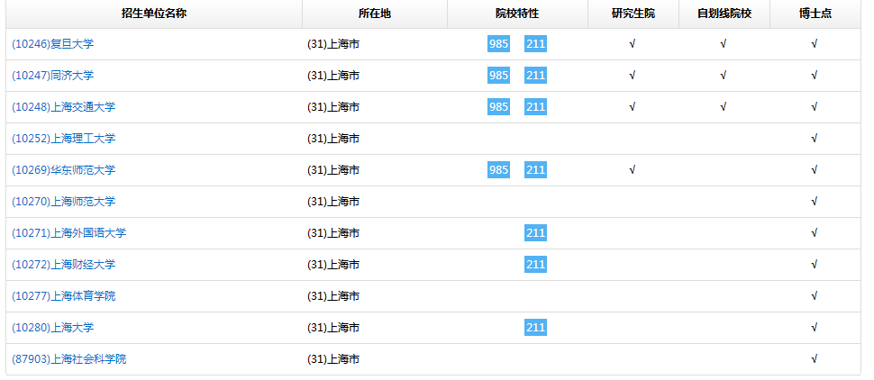This screenshot has height=380, width=874.
Task: Click the 自划线院校 column header
Action: [724, 14]
